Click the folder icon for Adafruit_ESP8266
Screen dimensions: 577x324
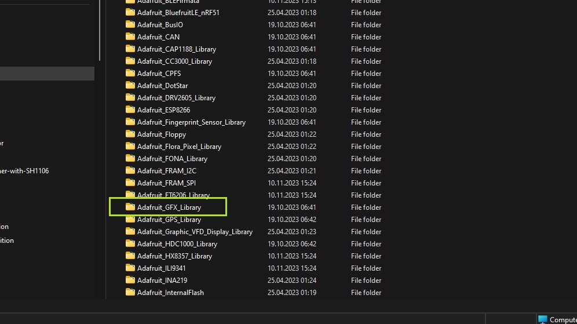(x=130, y=110)
